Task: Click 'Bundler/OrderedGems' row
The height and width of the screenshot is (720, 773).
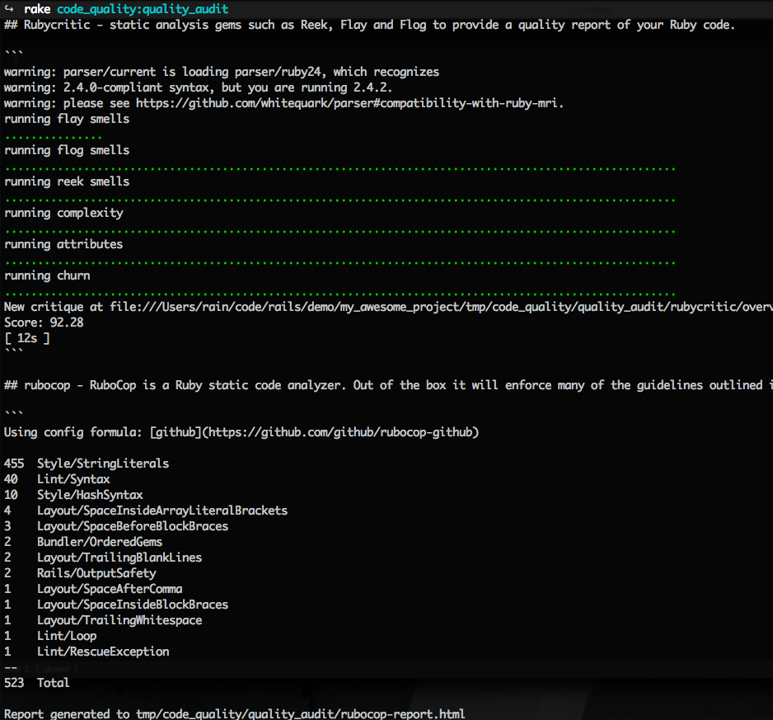Action: (x=82, y=542)
